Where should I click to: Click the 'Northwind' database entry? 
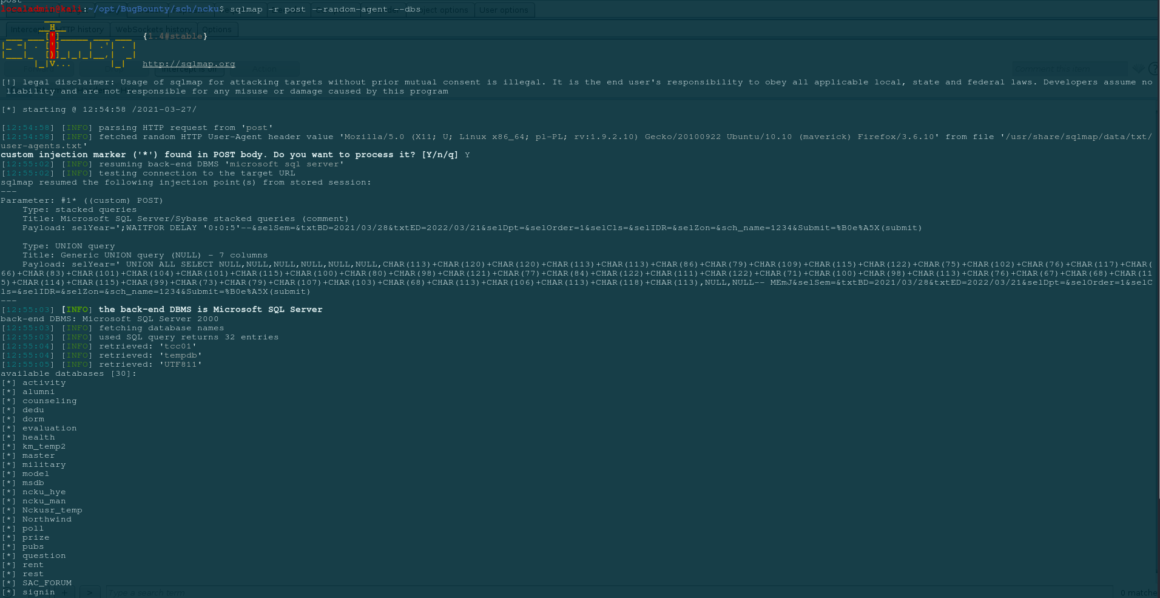[x=47, y=519]
